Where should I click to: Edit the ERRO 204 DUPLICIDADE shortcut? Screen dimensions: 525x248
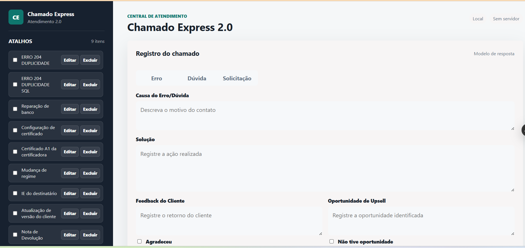point(70,60)
